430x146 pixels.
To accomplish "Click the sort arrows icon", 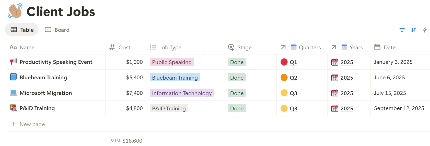I will coord(413,30).
